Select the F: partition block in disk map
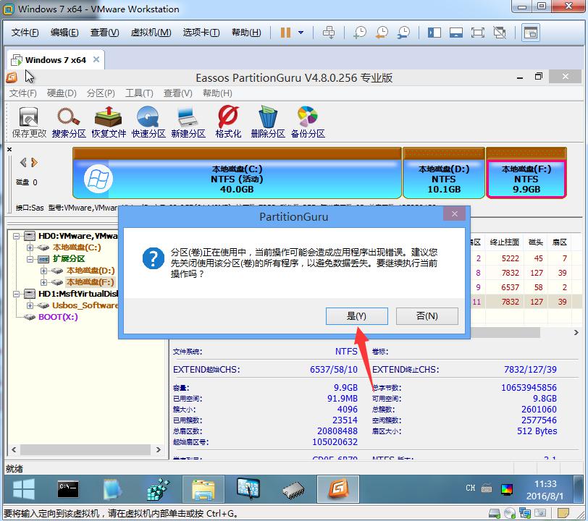The image size is (588, 521). [526, 173]
